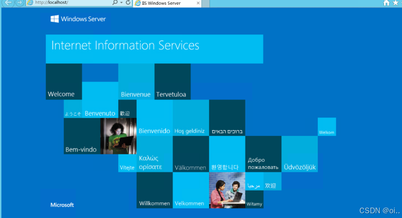Click the Welkom tile
The width and height of the screenshot is (402, 218).
coord(327,126)
